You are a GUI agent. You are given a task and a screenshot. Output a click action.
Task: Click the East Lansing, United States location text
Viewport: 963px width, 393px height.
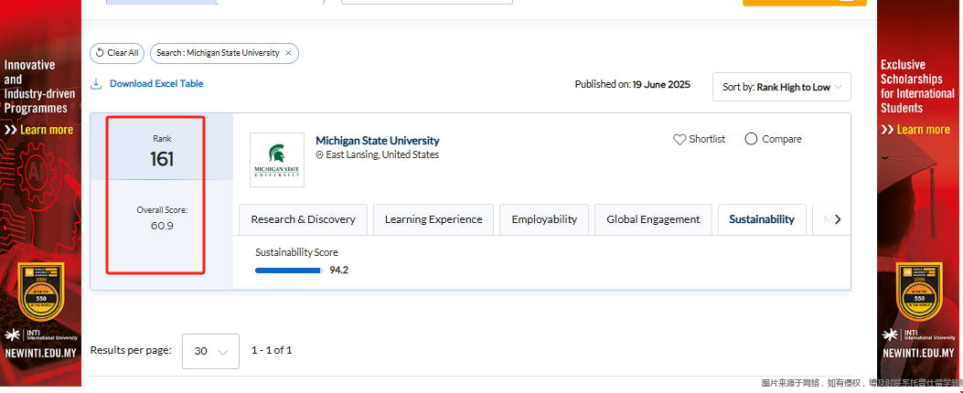(382, 155)
